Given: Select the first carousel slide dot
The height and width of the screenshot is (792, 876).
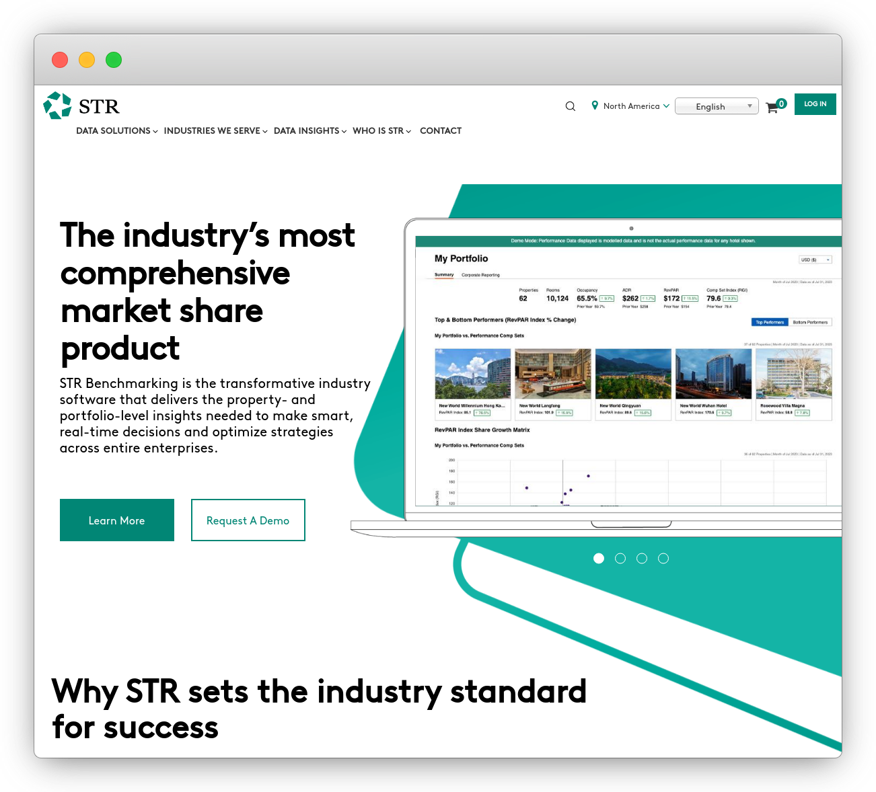Looking at the screenshot, I should coord(599,558).
